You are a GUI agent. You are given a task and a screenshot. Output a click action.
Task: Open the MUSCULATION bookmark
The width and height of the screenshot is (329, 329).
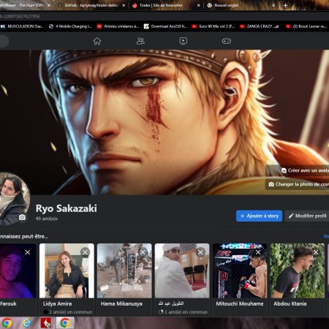pyautogui.click(x=22, y=26)
